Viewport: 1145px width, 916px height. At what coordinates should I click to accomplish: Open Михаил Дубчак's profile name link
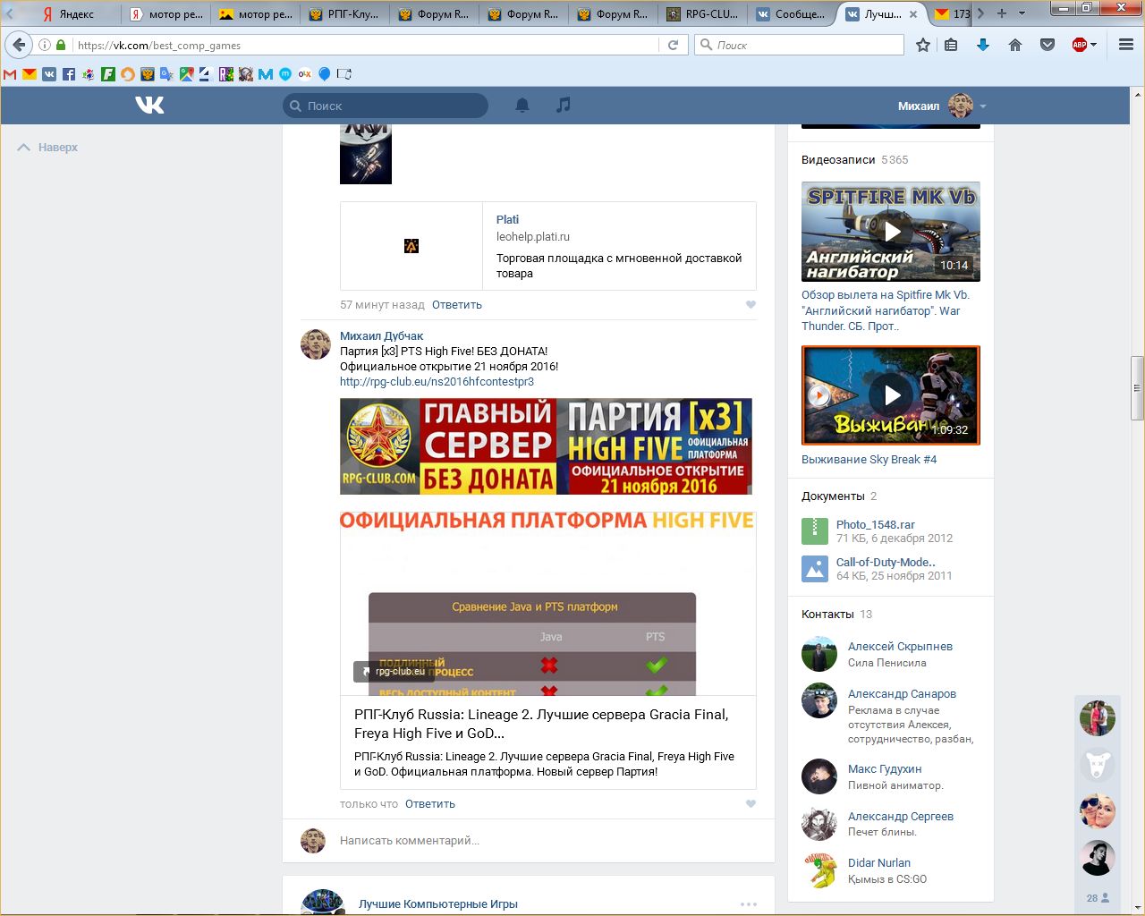(382, 336)
